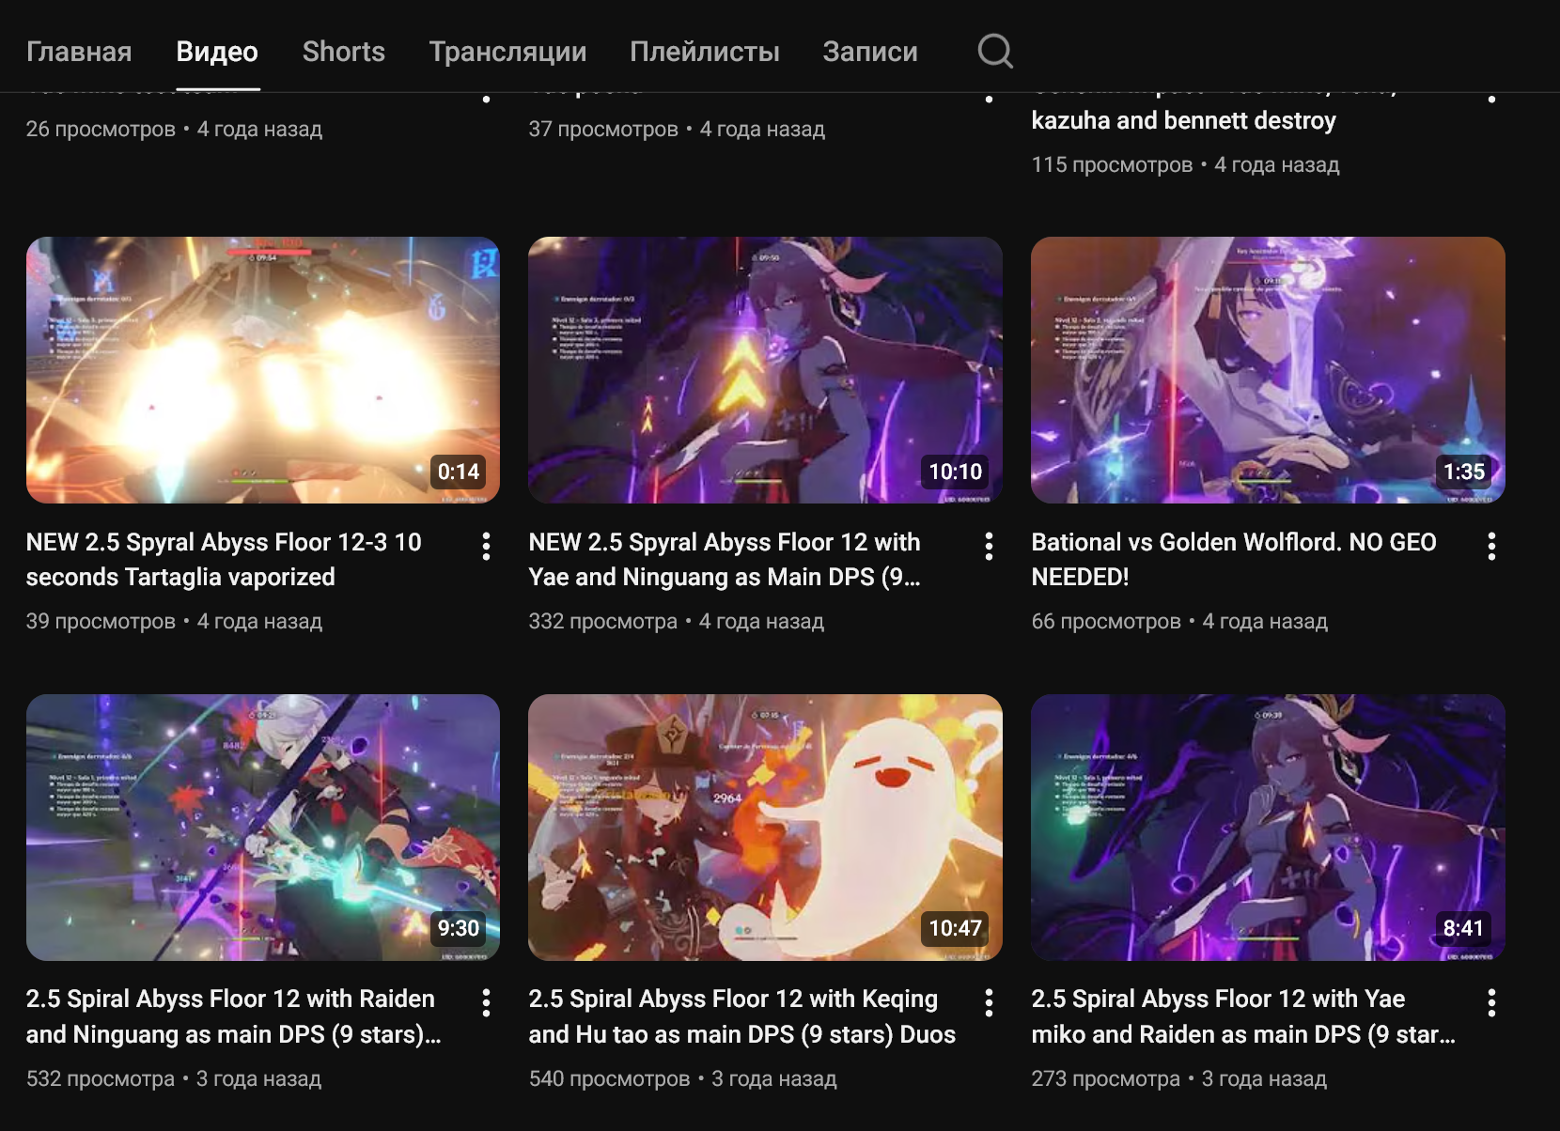Open title 'NEW 2.5 Spyral Abyss Floor 12-3 10 seconds'
This screenshot has width=1560, height=1131.
pos(224,560)
